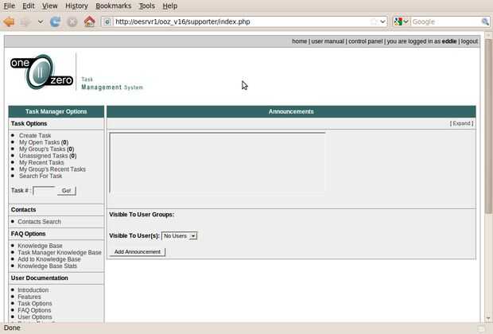Viewport: 493px width, 334px height.
Task: Open My Group's Recent Tasks
Action: pyautogui.click(x=52, y=169)
